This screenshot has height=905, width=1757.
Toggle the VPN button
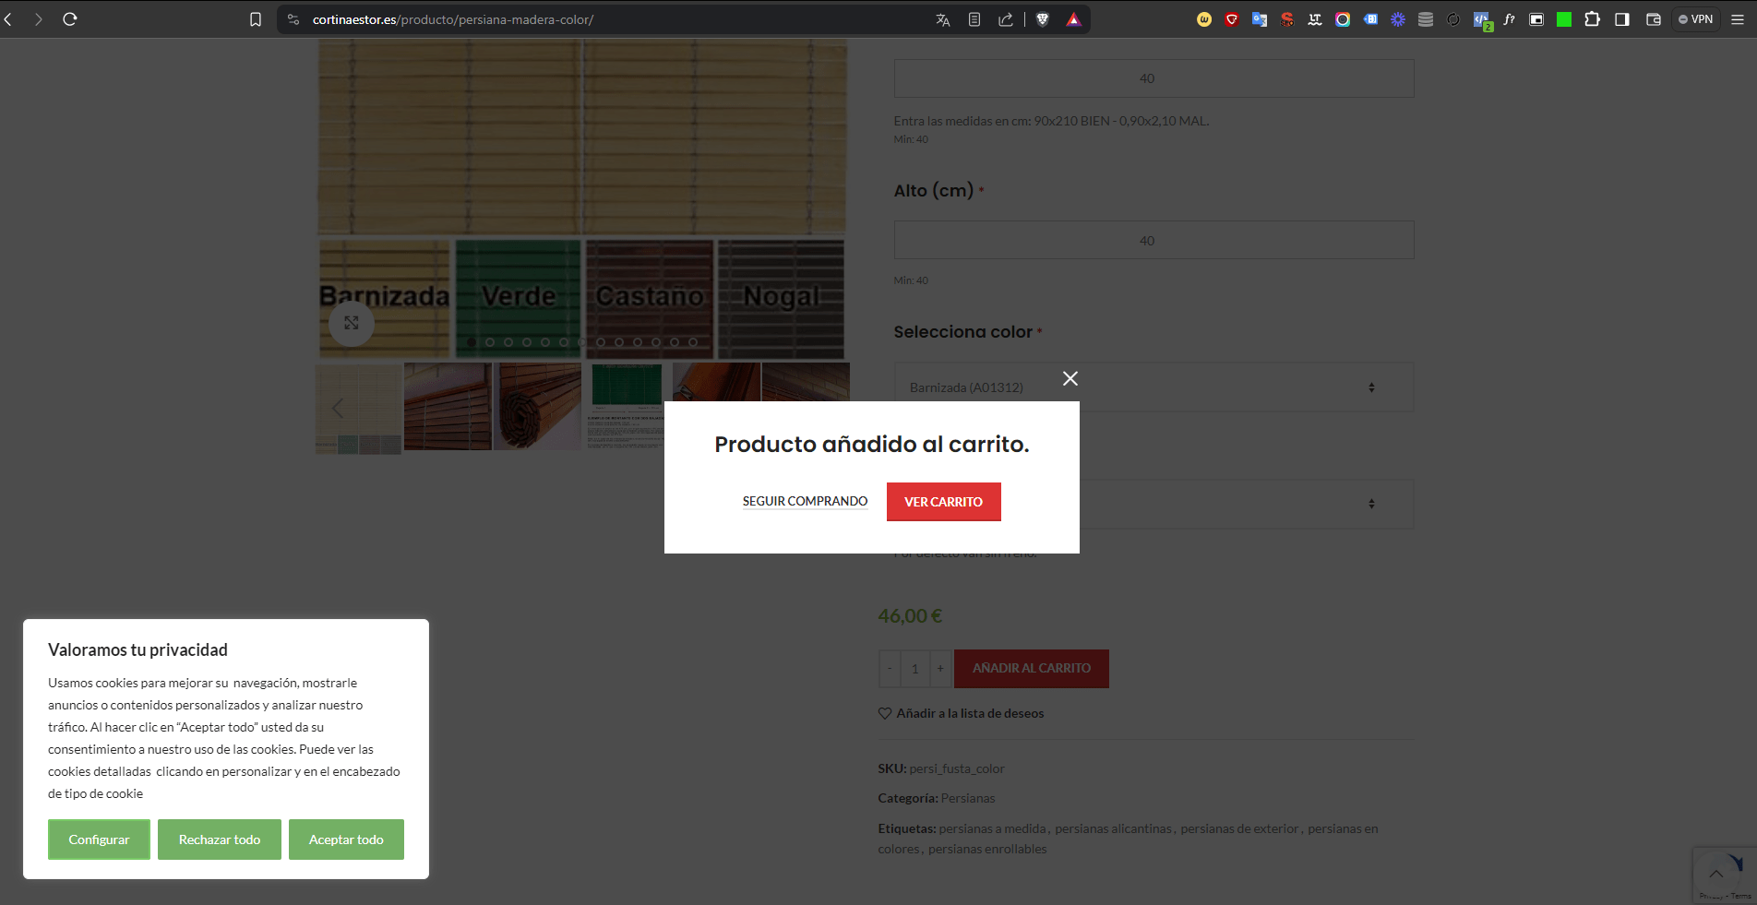[x=1696, y=19]
